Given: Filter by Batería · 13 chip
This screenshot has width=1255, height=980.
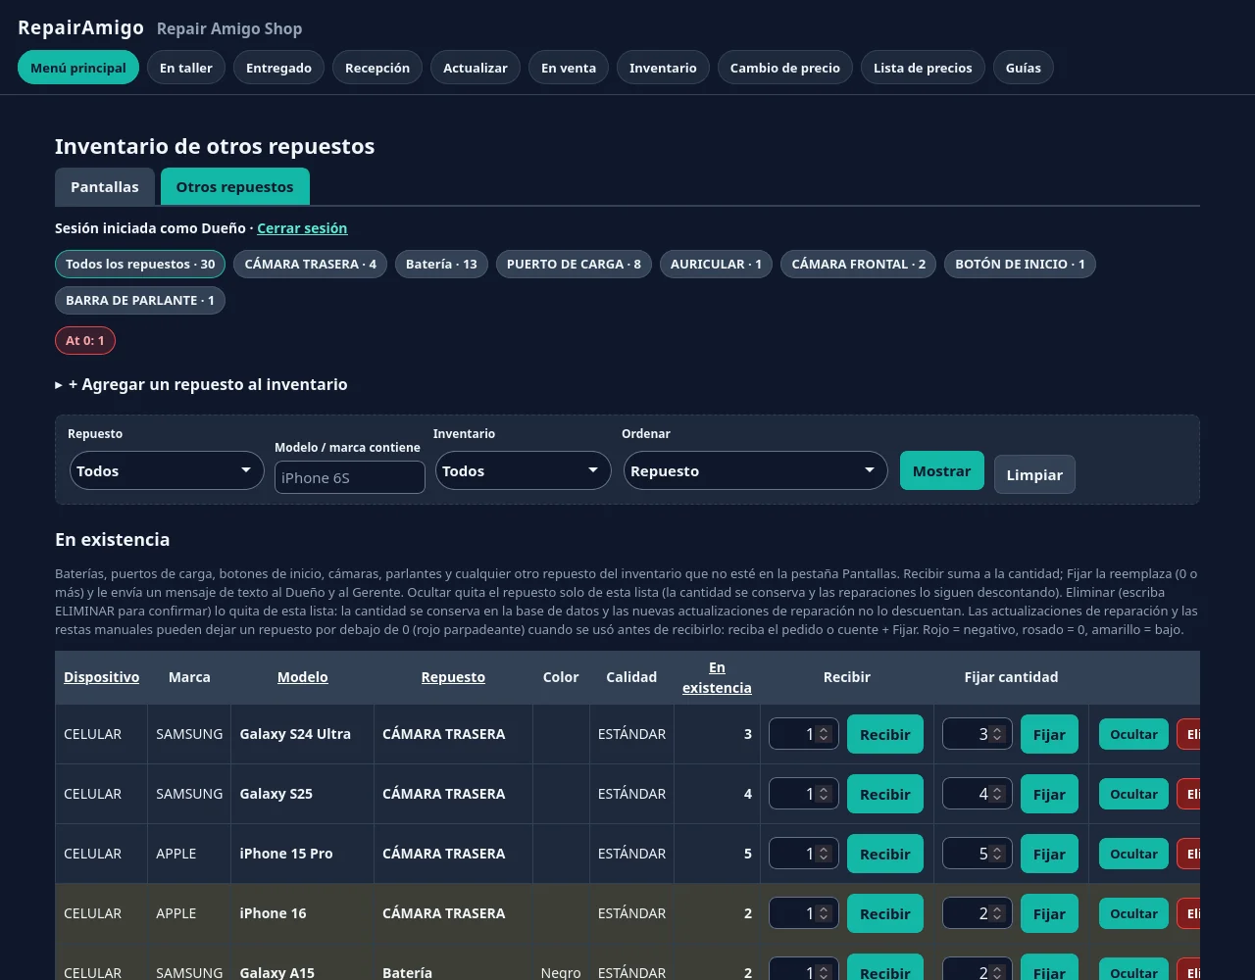Looking at the screenshot, I should [441, 264].
